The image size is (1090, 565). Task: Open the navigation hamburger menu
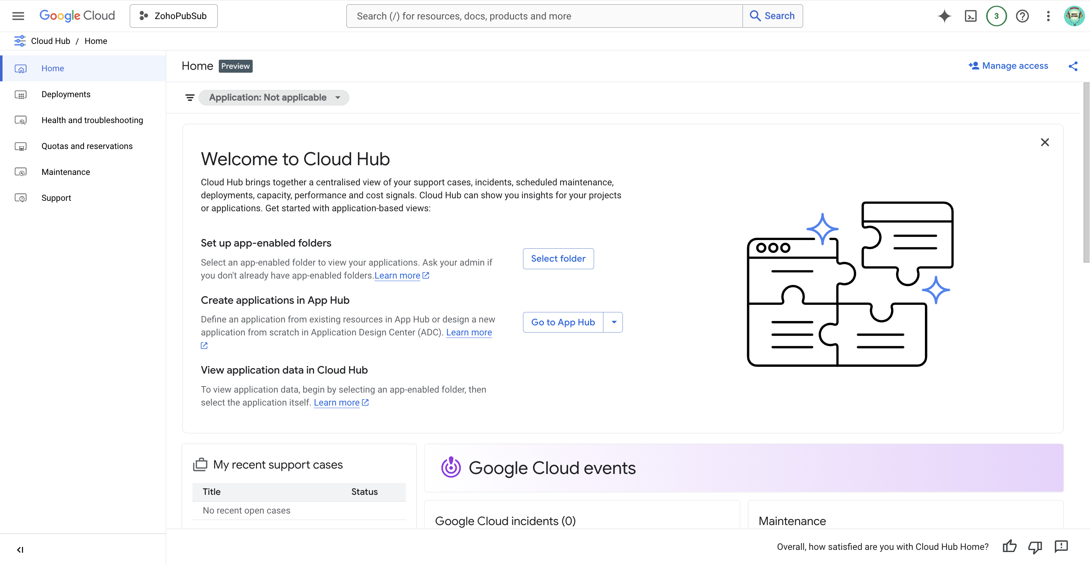(18, 15)
